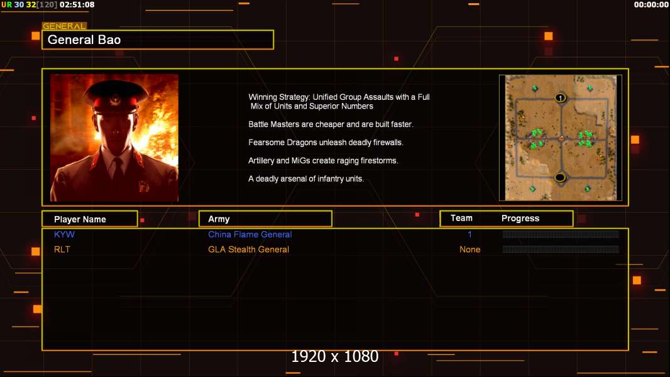Click the Winning Strategy description text
670x377 pixels.
tap(339, 102)
